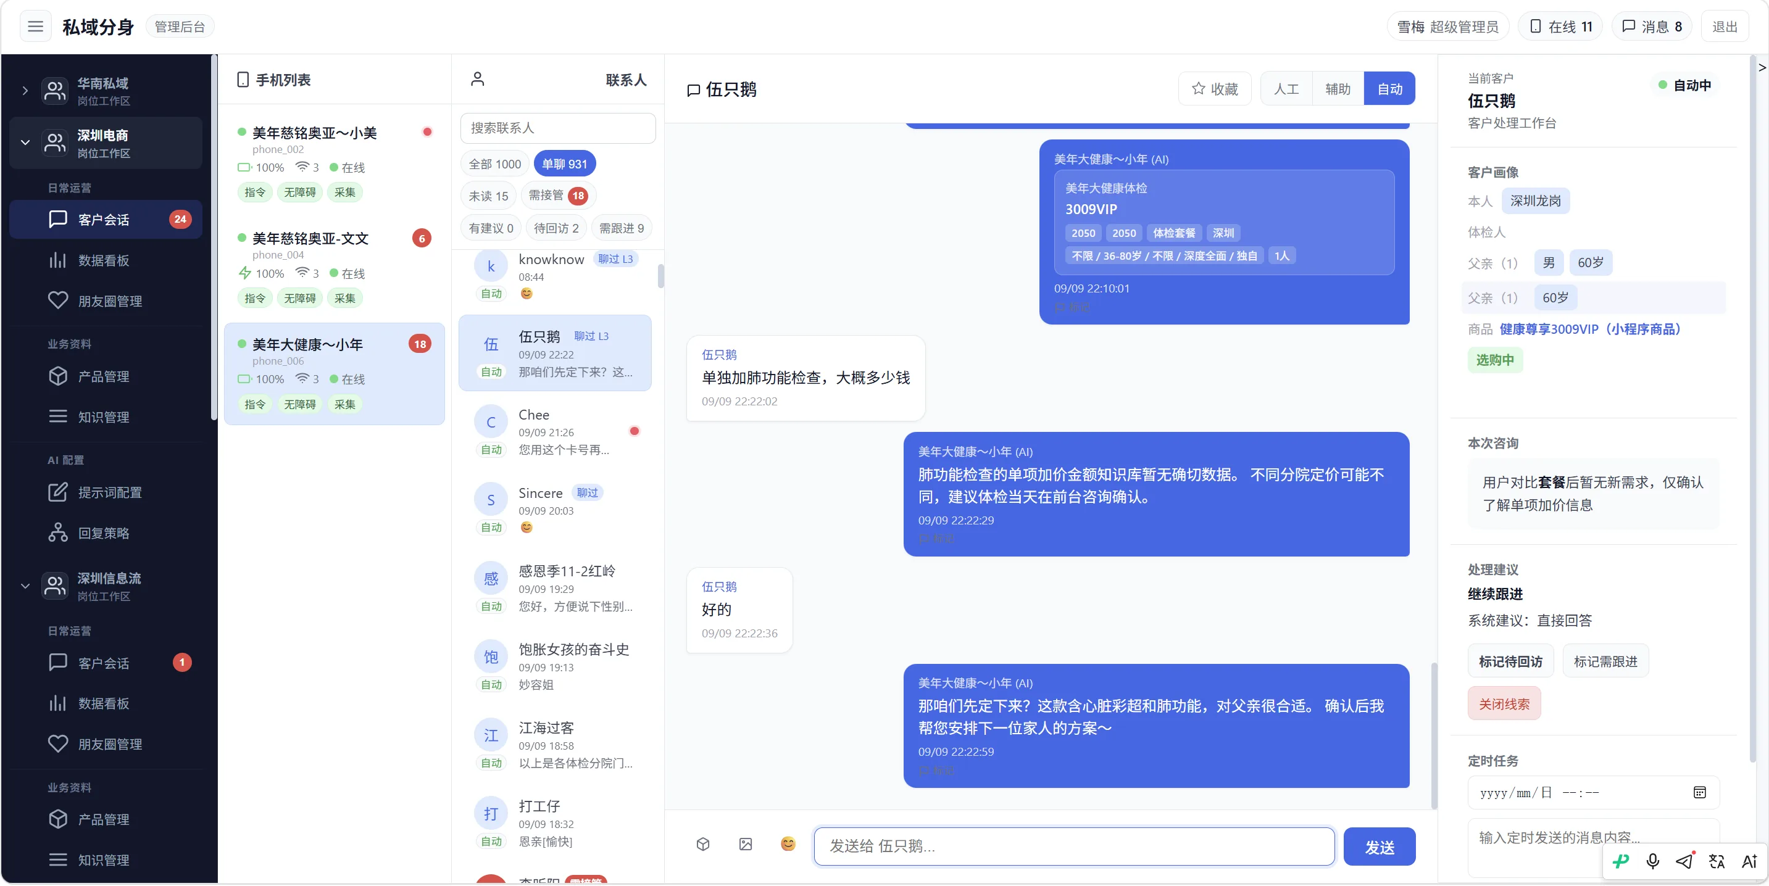Screen dimensions: 1769x886
Task: Filter contacts by 需接管 18
Action: 557,196
